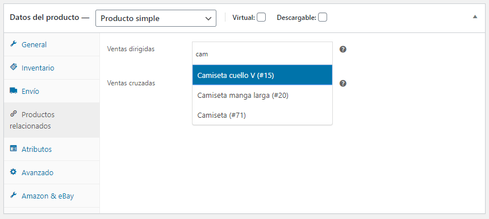Viewport: 489px width, 219px height.
Task: Click the Amazon & eBay wrench icon
Action: coord(13,195)
